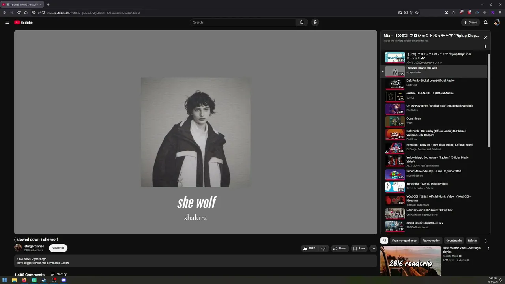This screenshot has width=505, height=284.
Task: Open the strngerdiaries channel name link
Action: [x=34, y=246]
